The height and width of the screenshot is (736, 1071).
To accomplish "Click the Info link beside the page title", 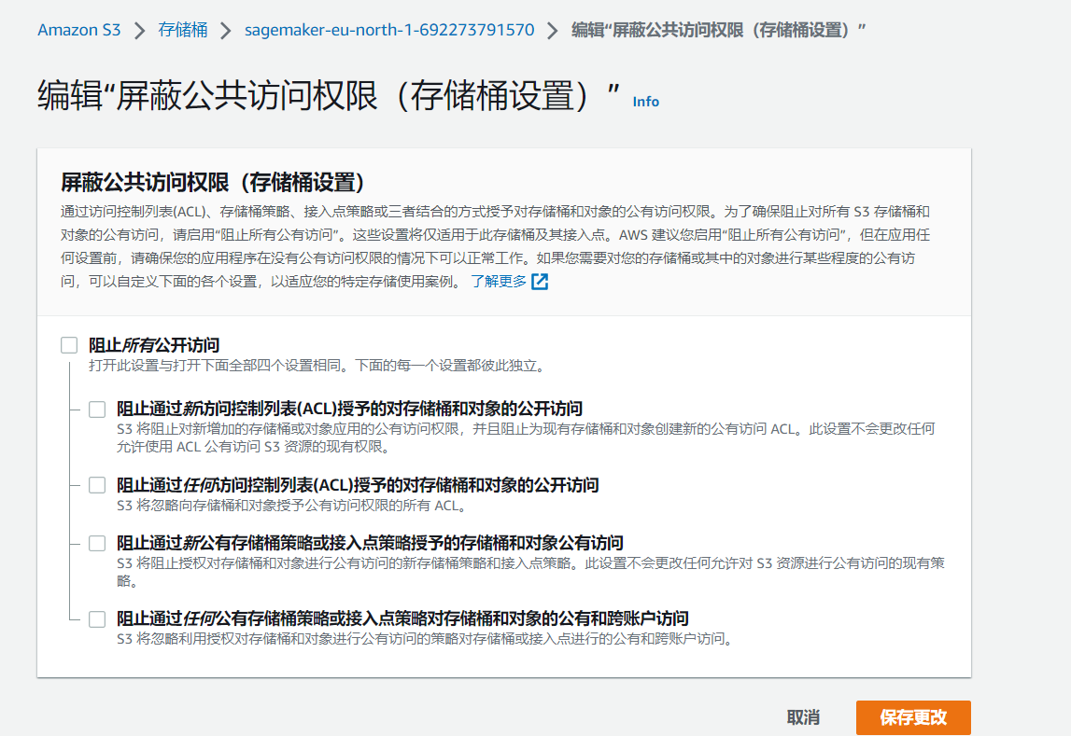I will [645, 102].
